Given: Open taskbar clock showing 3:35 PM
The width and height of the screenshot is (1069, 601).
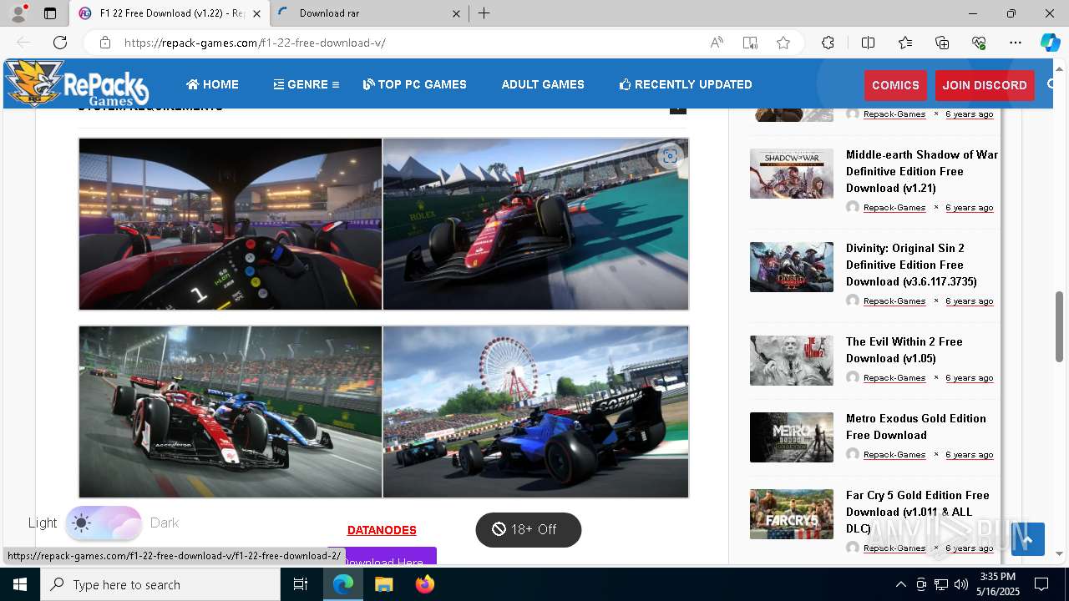Looking at the screenshot, I should click(997, 584).
